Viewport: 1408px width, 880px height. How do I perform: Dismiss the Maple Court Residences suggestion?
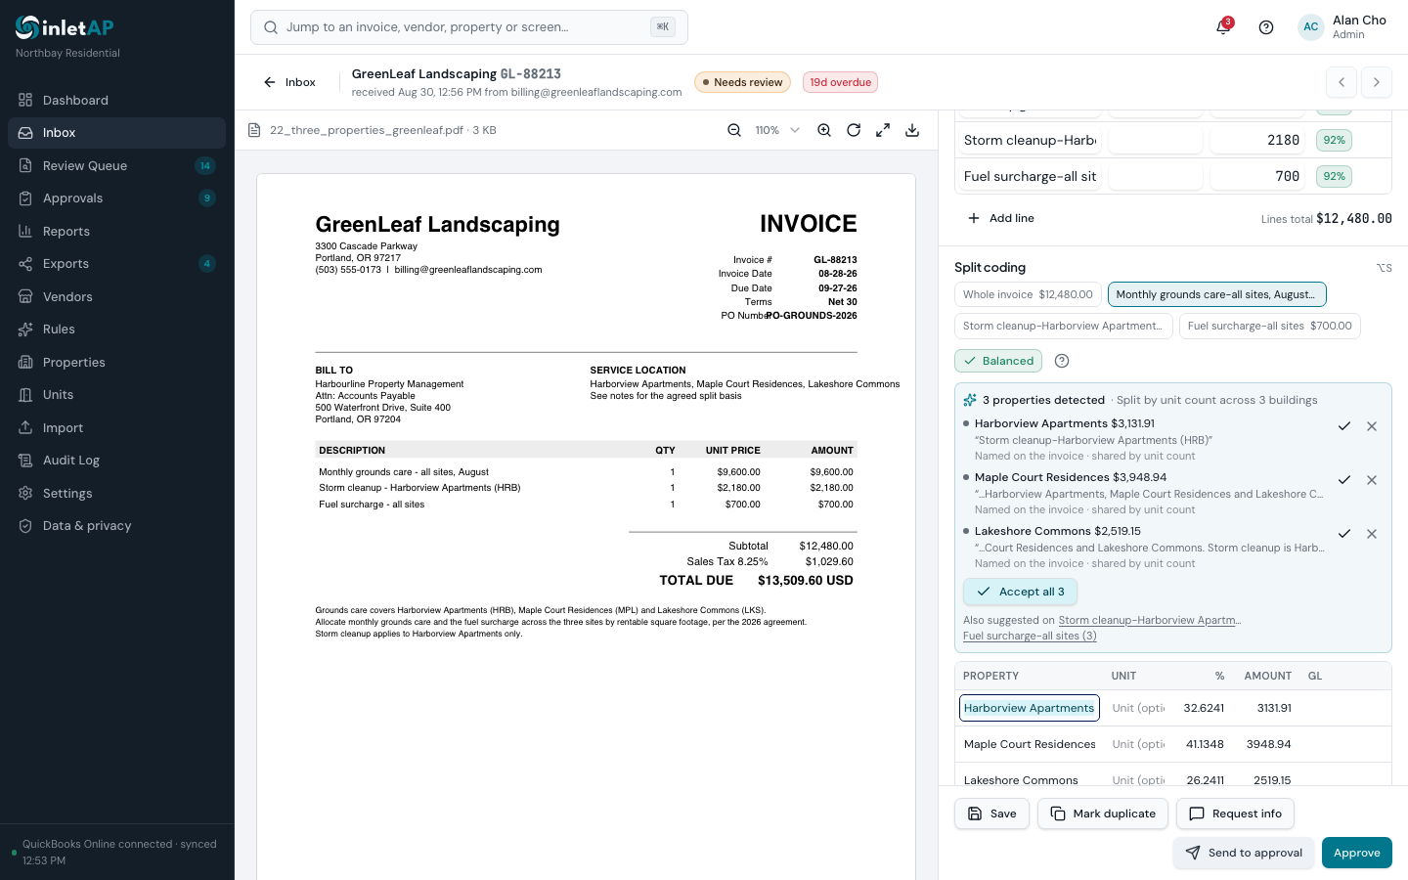point(1372,480)
